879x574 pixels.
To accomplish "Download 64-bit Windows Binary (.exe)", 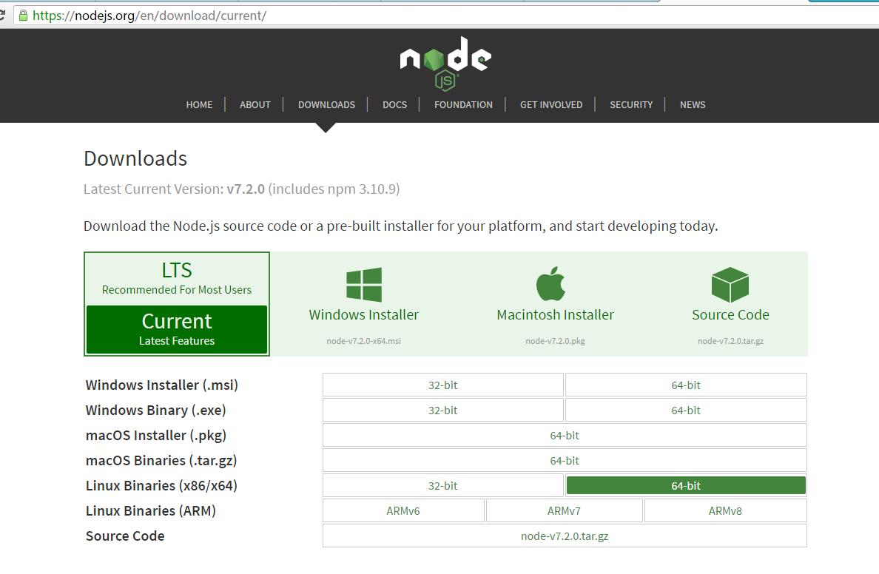I will coord(686,411).
